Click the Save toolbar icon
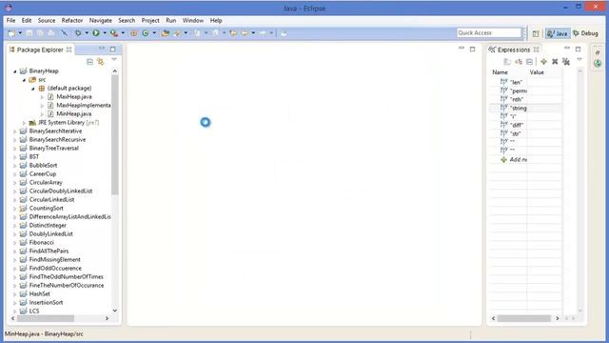Image resolution: width=609 pixels, height=343 pixels. pyautogui.click(x=29, y=33)
